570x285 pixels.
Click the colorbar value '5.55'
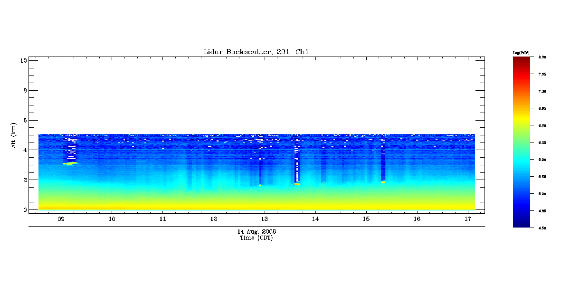[542, 177]
